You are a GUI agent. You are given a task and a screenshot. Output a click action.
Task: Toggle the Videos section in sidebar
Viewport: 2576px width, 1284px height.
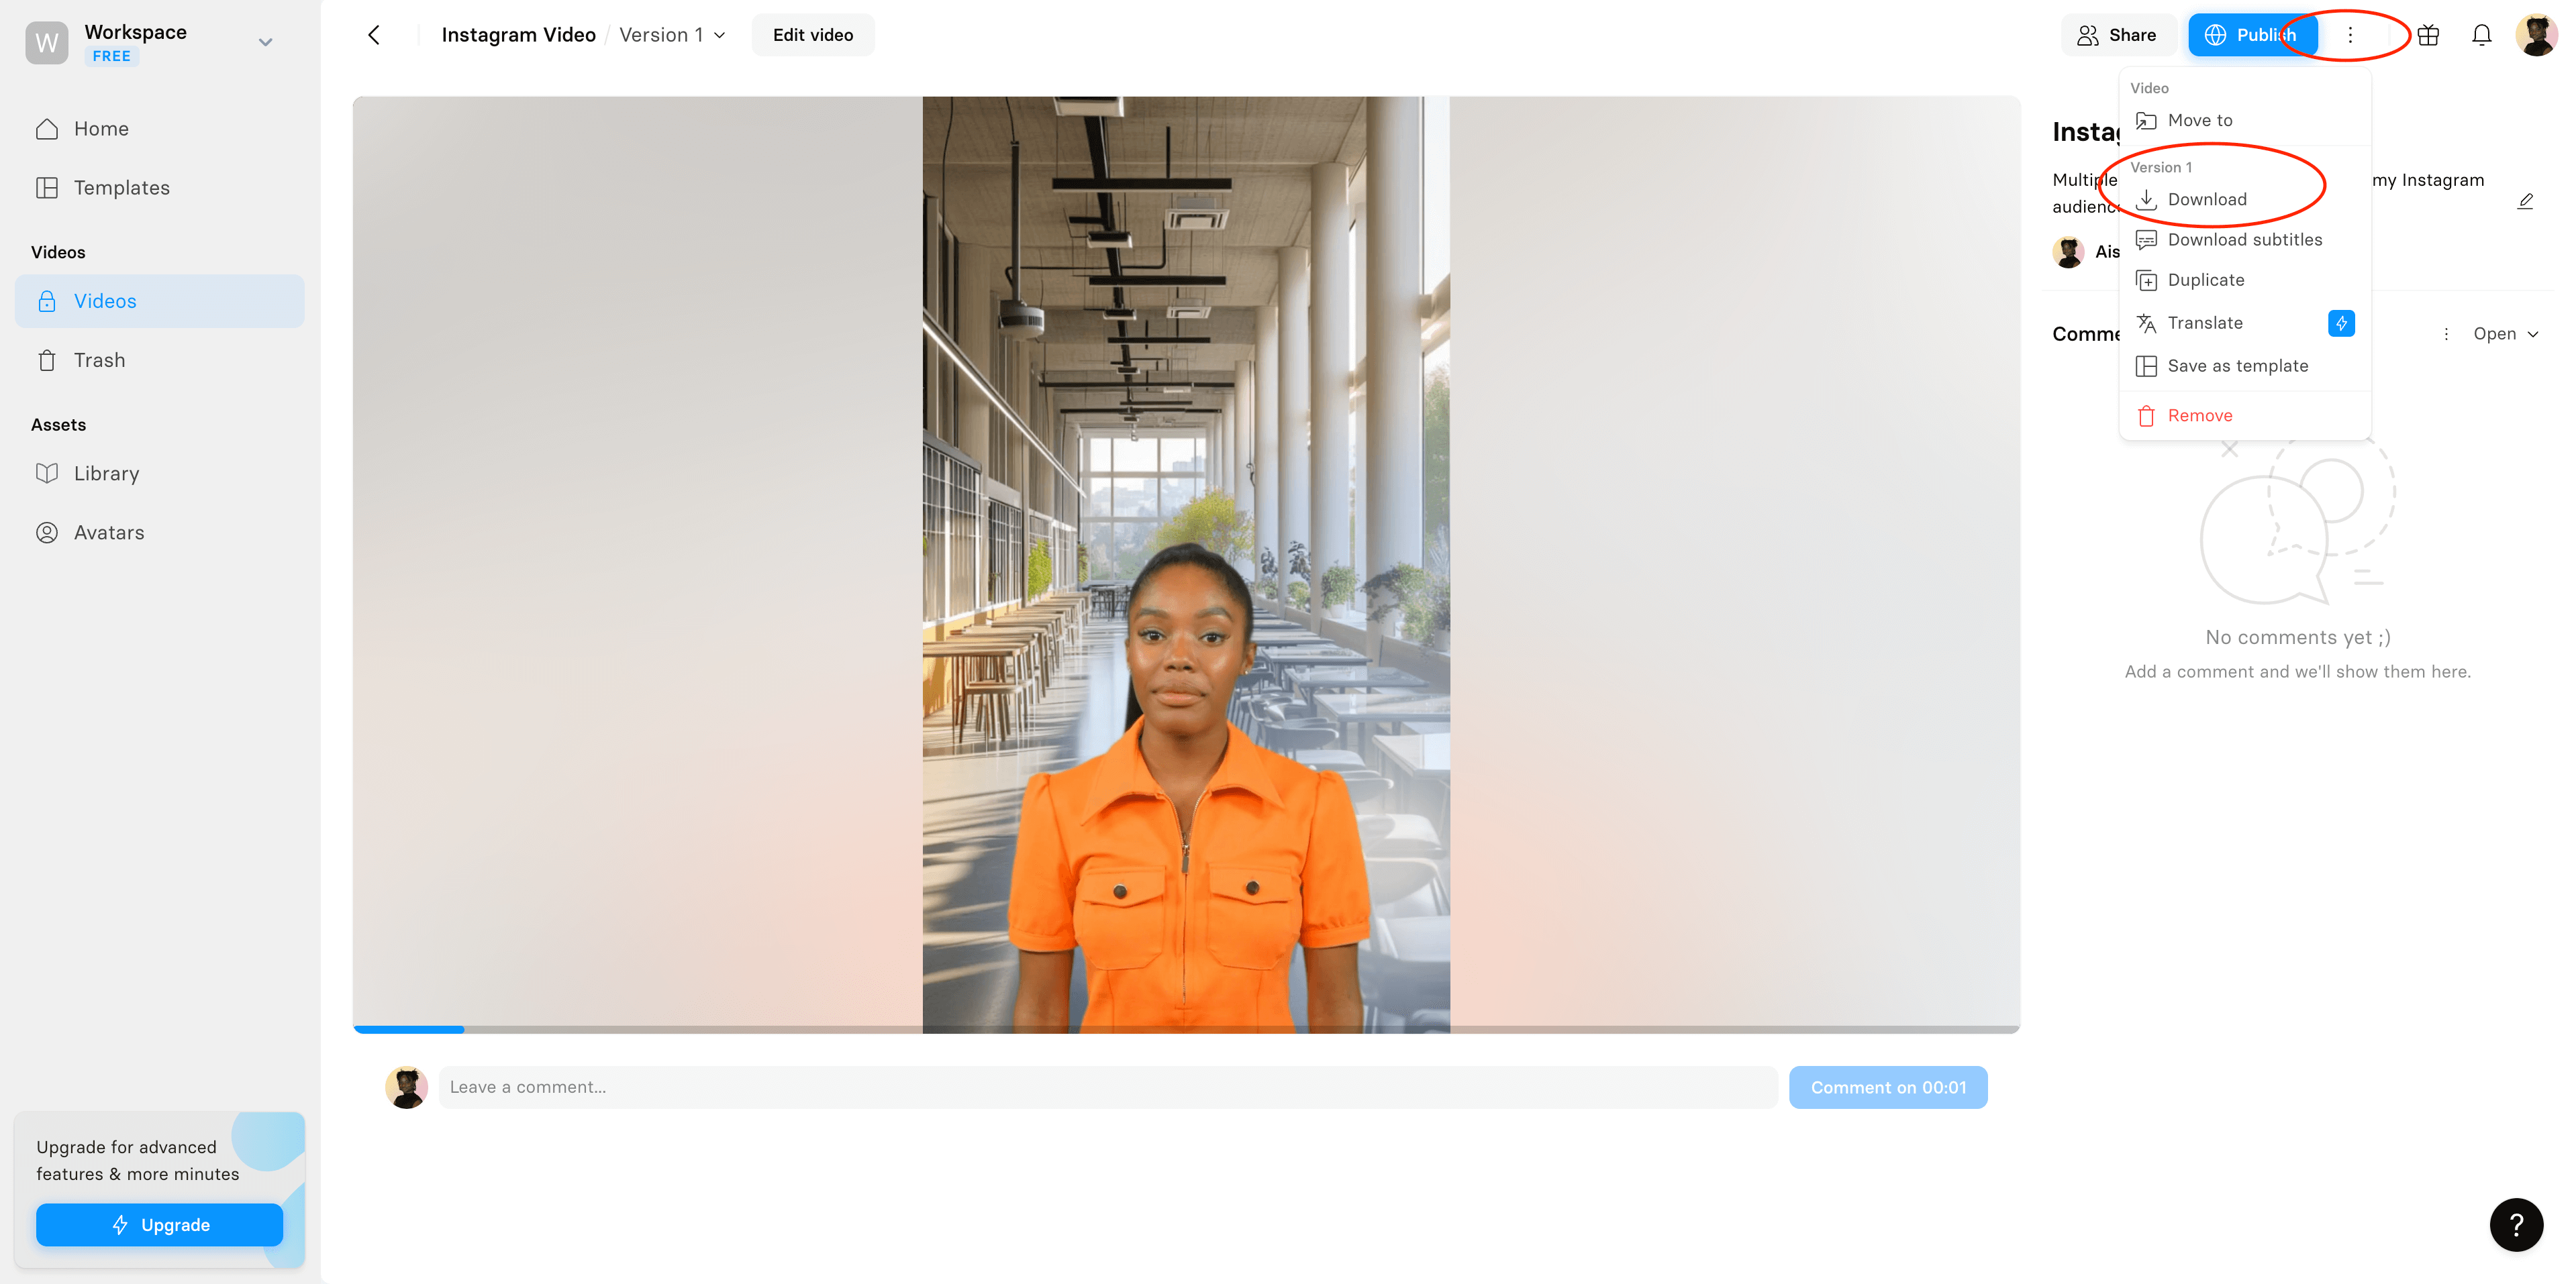tap(58, 251)
